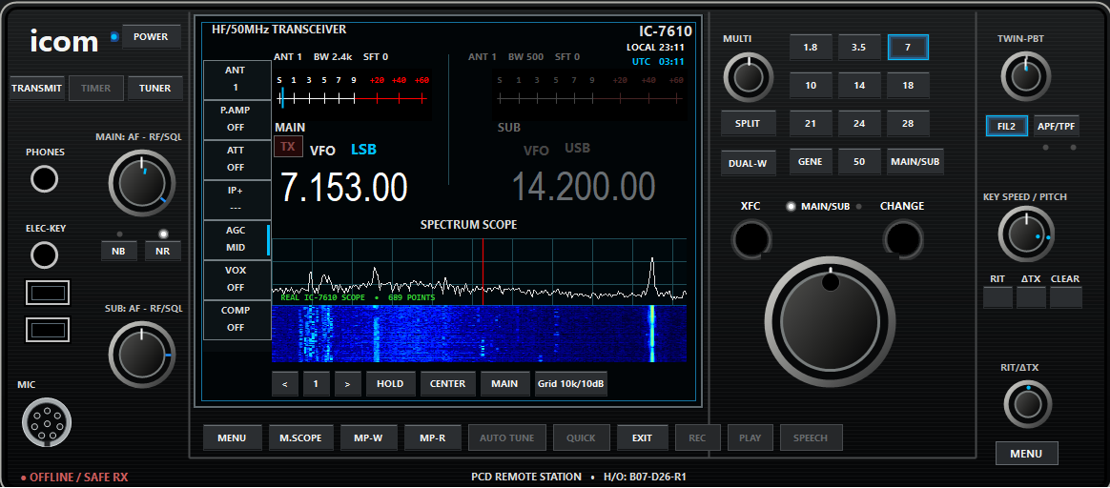The height and width of the screenshot is (488, 1110).
Task: Select the ANT 1 antenna setting
Action: [x=236, y=79]
